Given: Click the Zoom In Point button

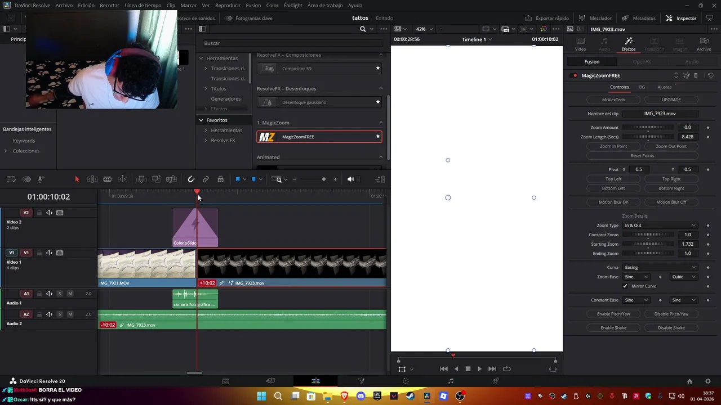Looking at the screenshot, I should pyautogui.click(x=613, y=146).
